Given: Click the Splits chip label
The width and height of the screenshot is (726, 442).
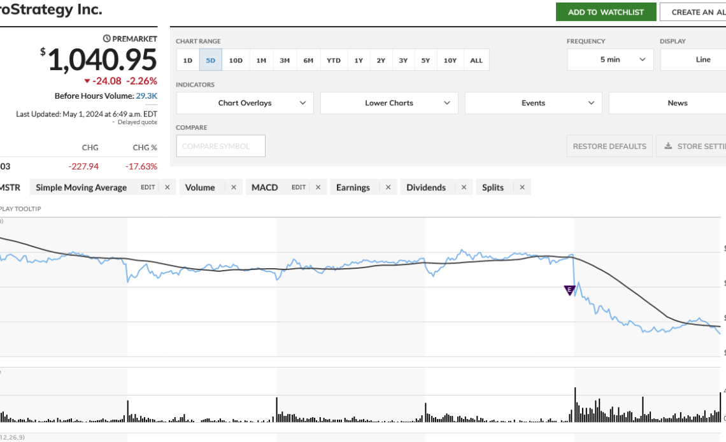Looking at the screenshot, I should click(493, 187).
